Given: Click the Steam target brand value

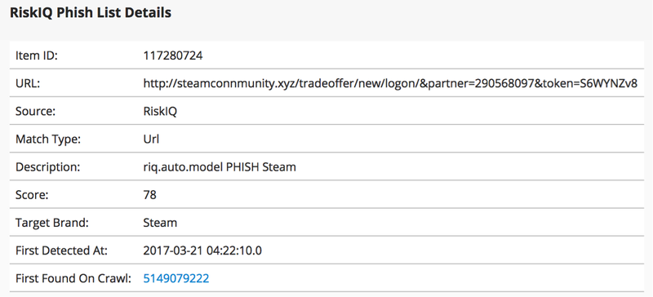Looking at the screenshot, I should coord(160,223).
